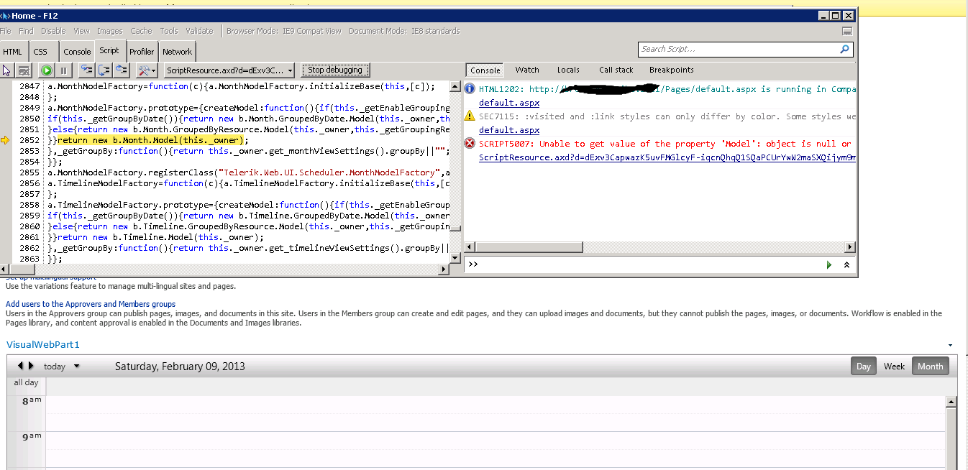Switch to the Network tab
The width and height of the screenshot is (968, 470).
177,52
